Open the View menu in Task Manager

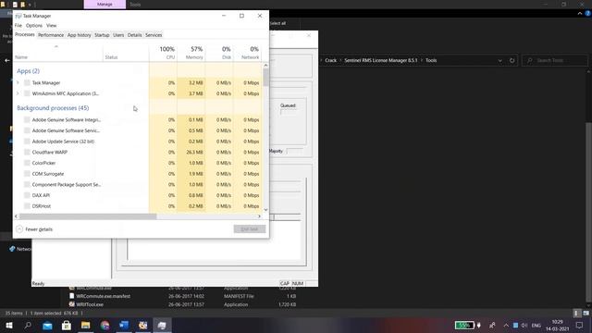(x=52, y=25)
